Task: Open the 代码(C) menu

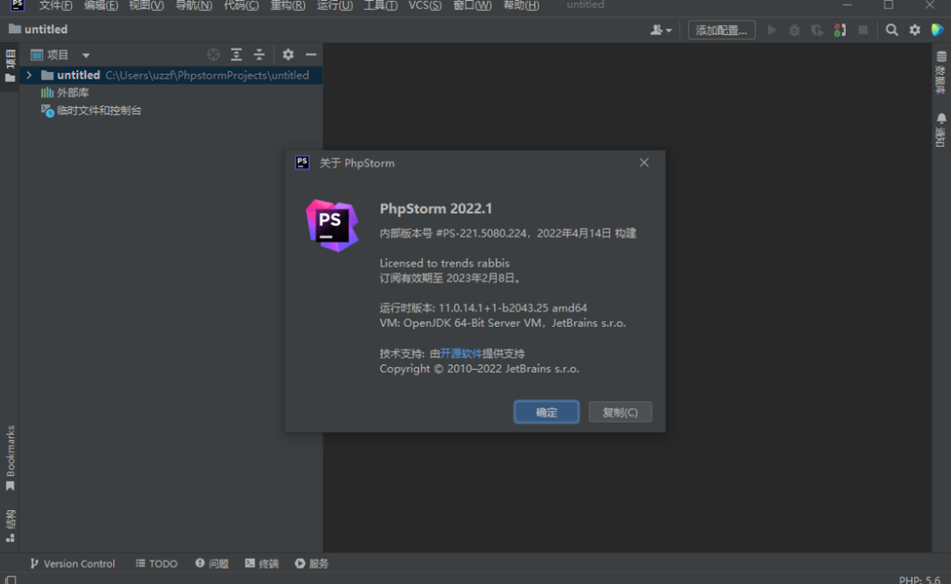Action: [x=241, y=6]
